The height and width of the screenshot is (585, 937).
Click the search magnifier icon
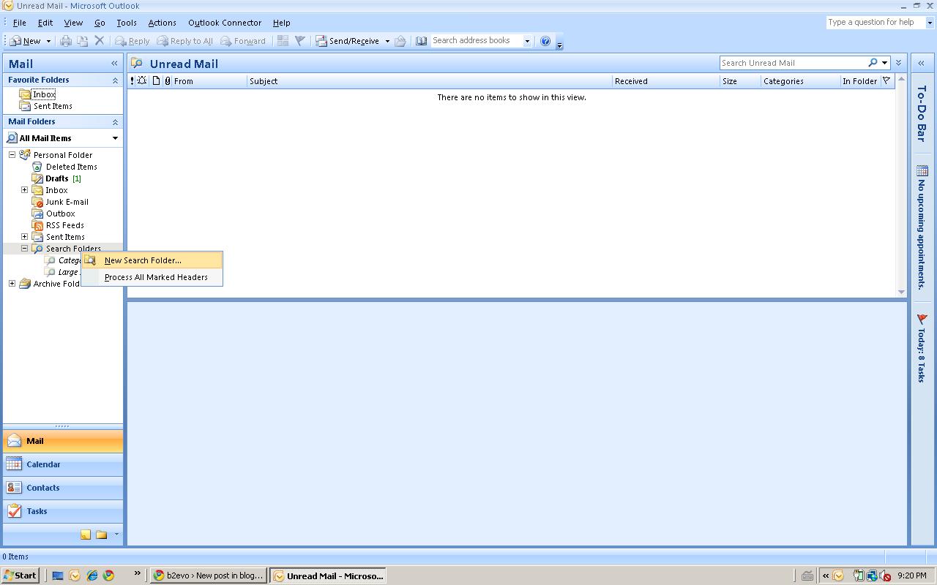[873, 63]
